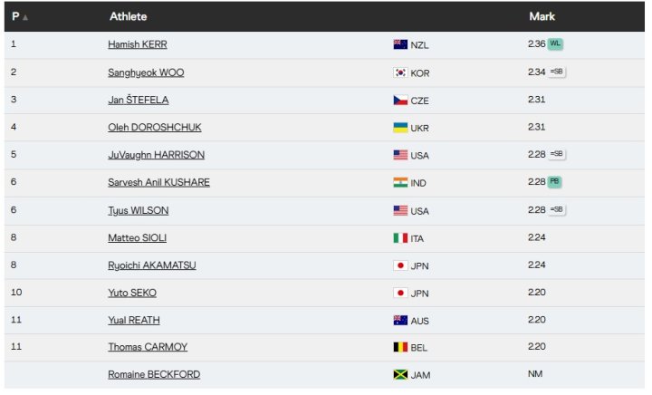Open Matteo SIOLI athlete profile
Screen dimensions: 652x395
tap(138, 238)
